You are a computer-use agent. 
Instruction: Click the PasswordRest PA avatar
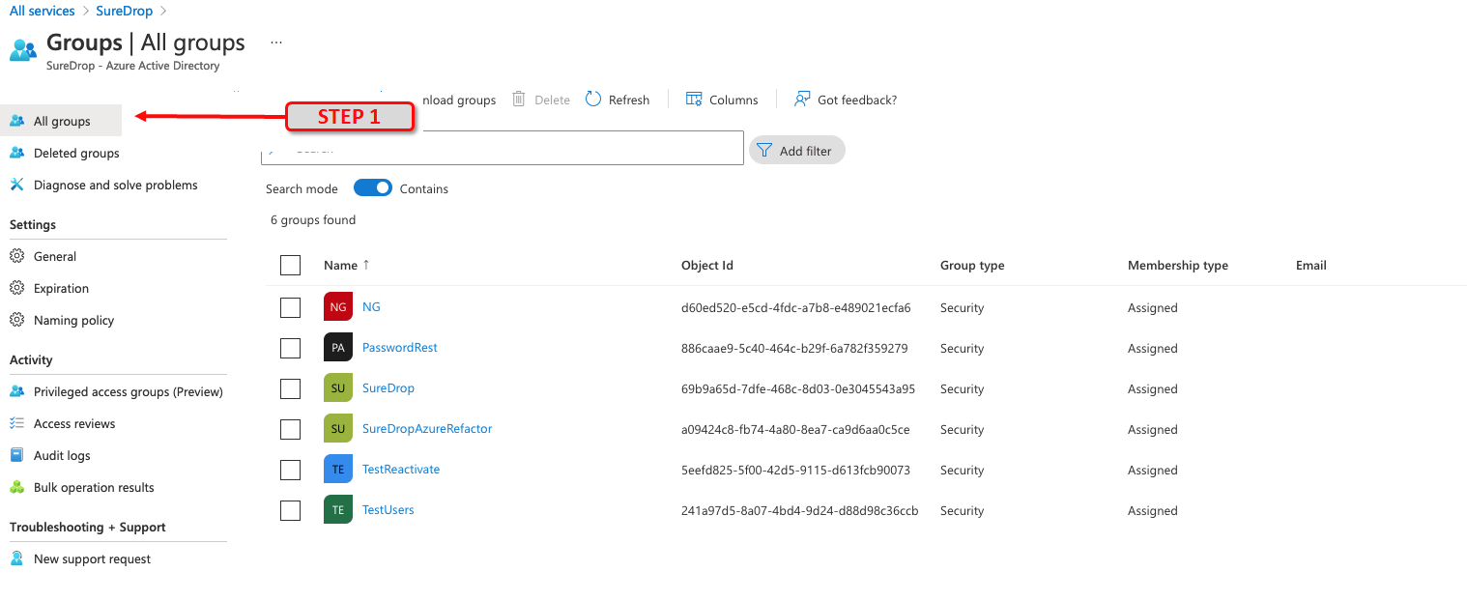click(338, 348)
